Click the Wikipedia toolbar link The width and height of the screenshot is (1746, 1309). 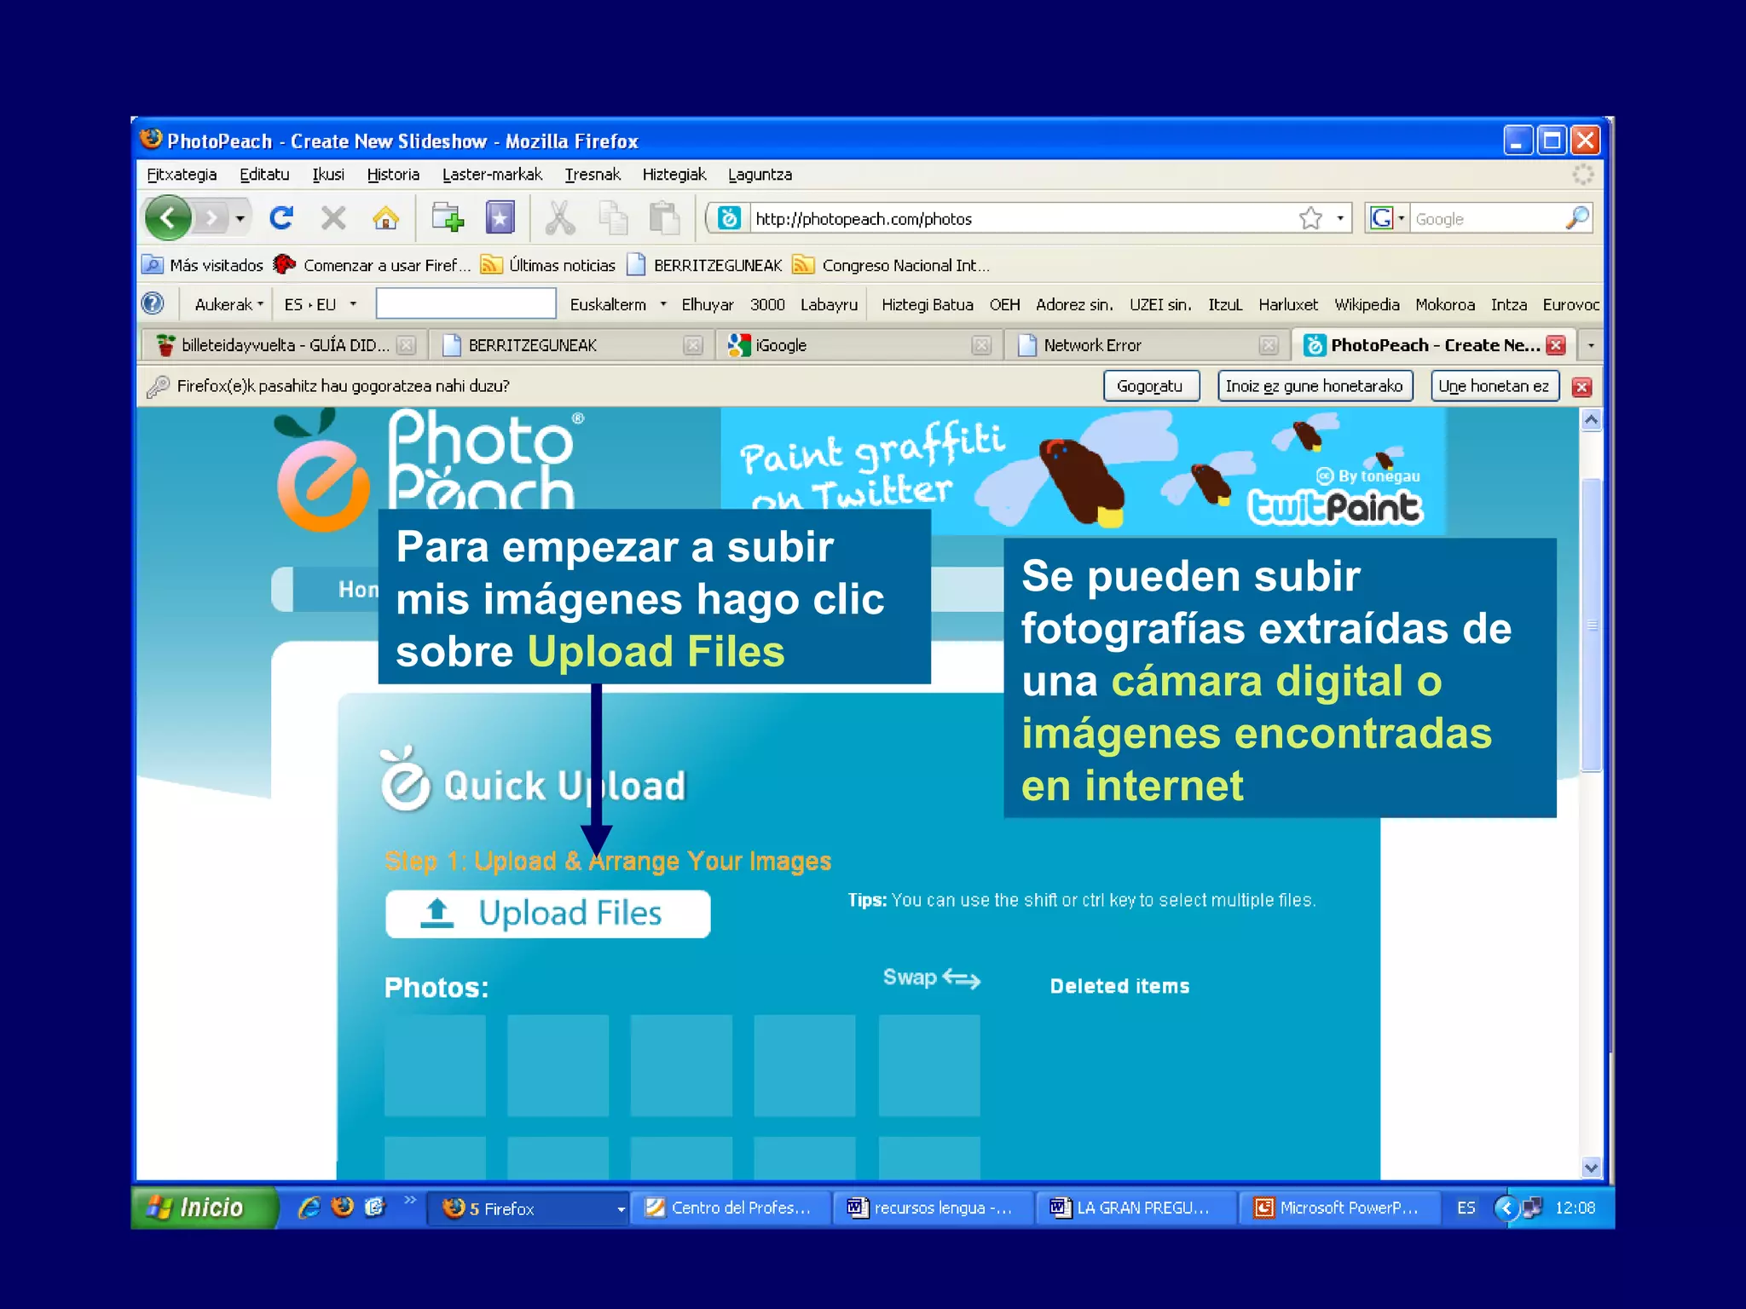point(1367,304)
